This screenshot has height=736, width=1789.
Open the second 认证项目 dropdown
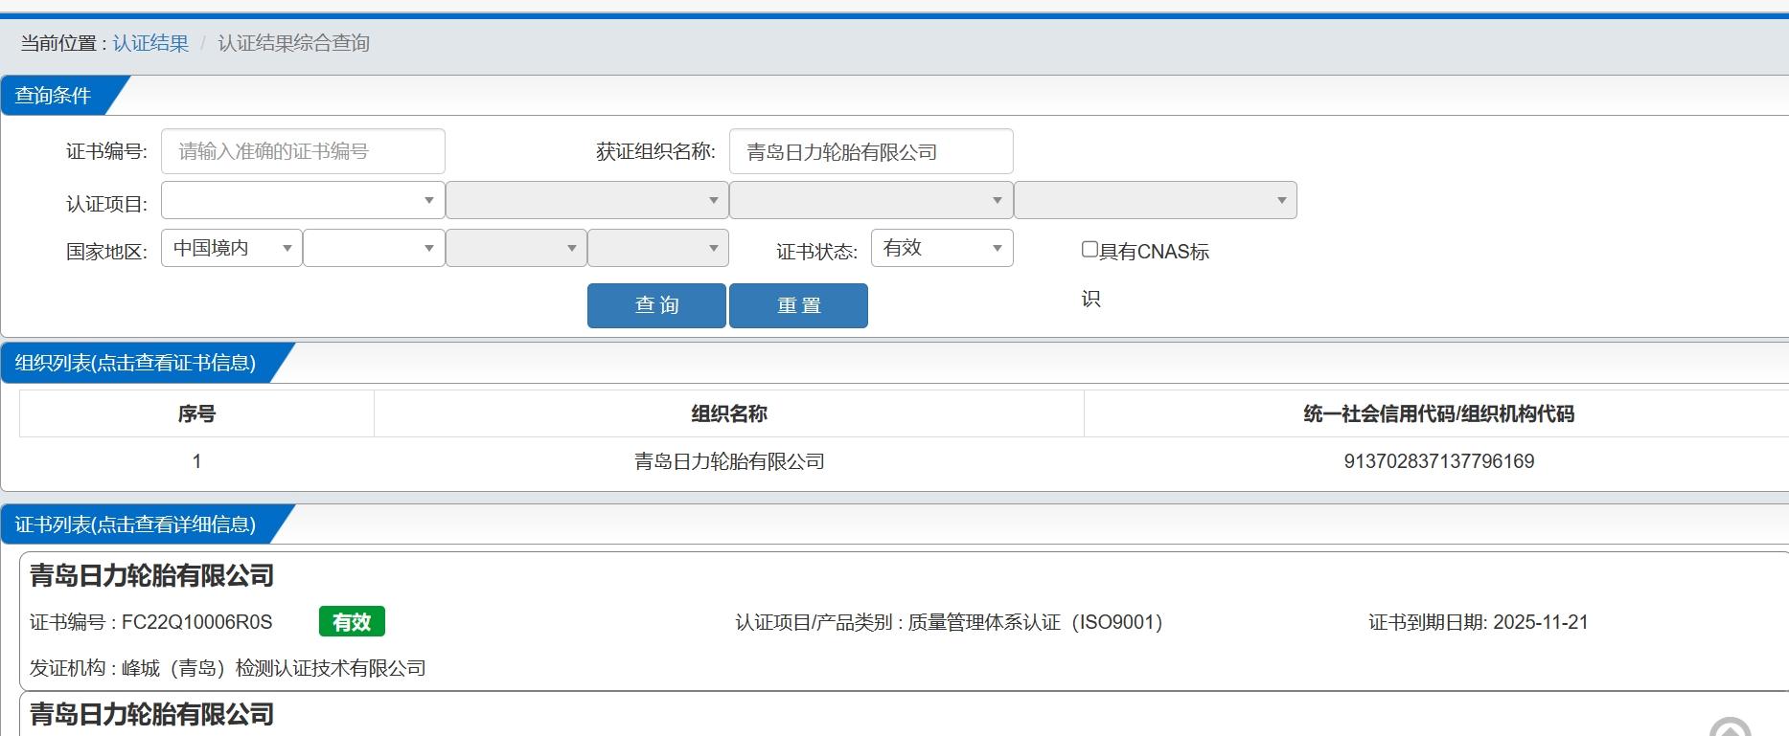[587, 200]
